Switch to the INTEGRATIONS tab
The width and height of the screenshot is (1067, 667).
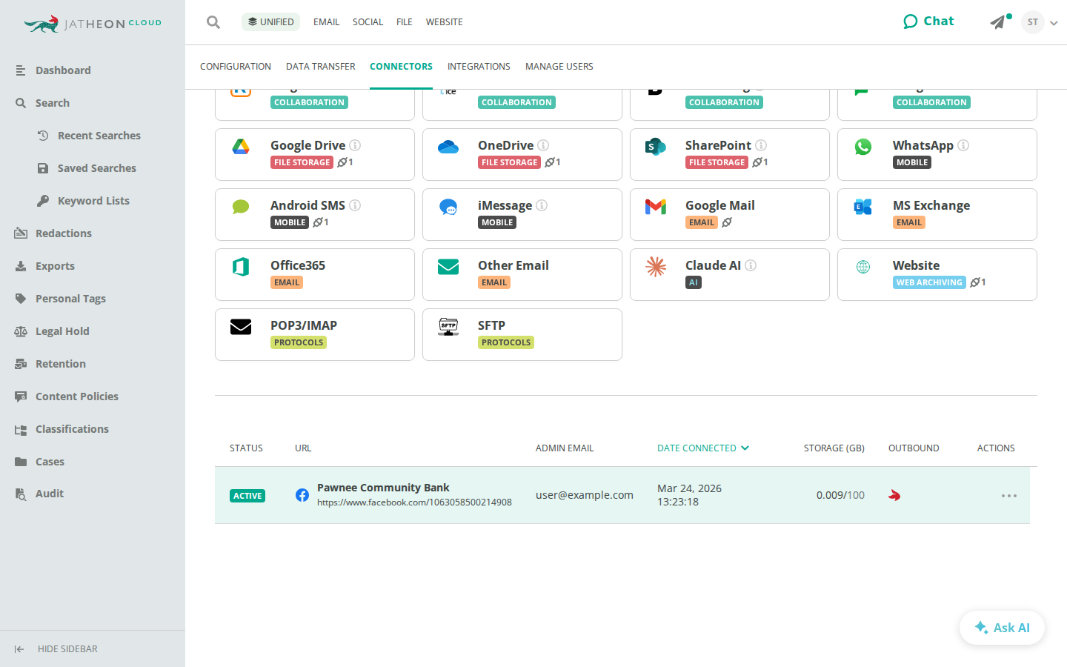[479, 67]
